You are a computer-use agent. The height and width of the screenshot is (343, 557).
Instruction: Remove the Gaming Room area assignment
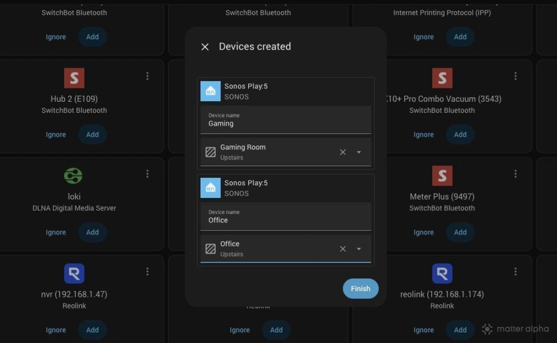pos(343,151)
